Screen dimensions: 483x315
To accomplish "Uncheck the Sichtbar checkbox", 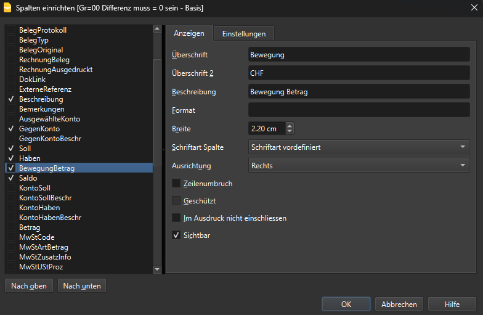I will 176,235.
